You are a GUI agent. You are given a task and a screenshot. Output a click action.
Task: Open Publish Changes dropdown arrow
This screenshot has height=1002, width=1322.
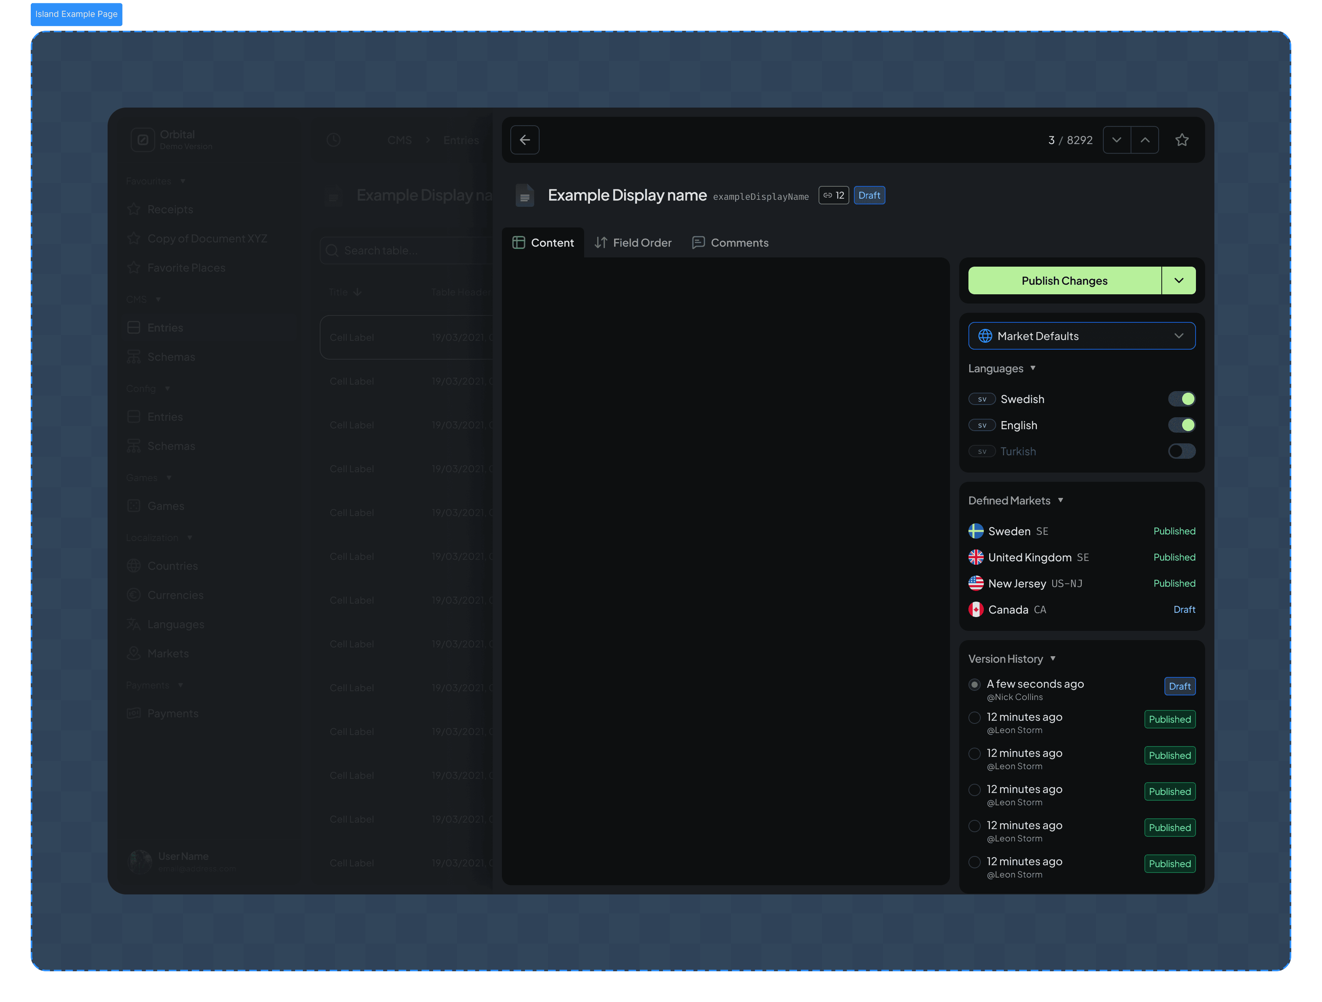pos(1179,281)
